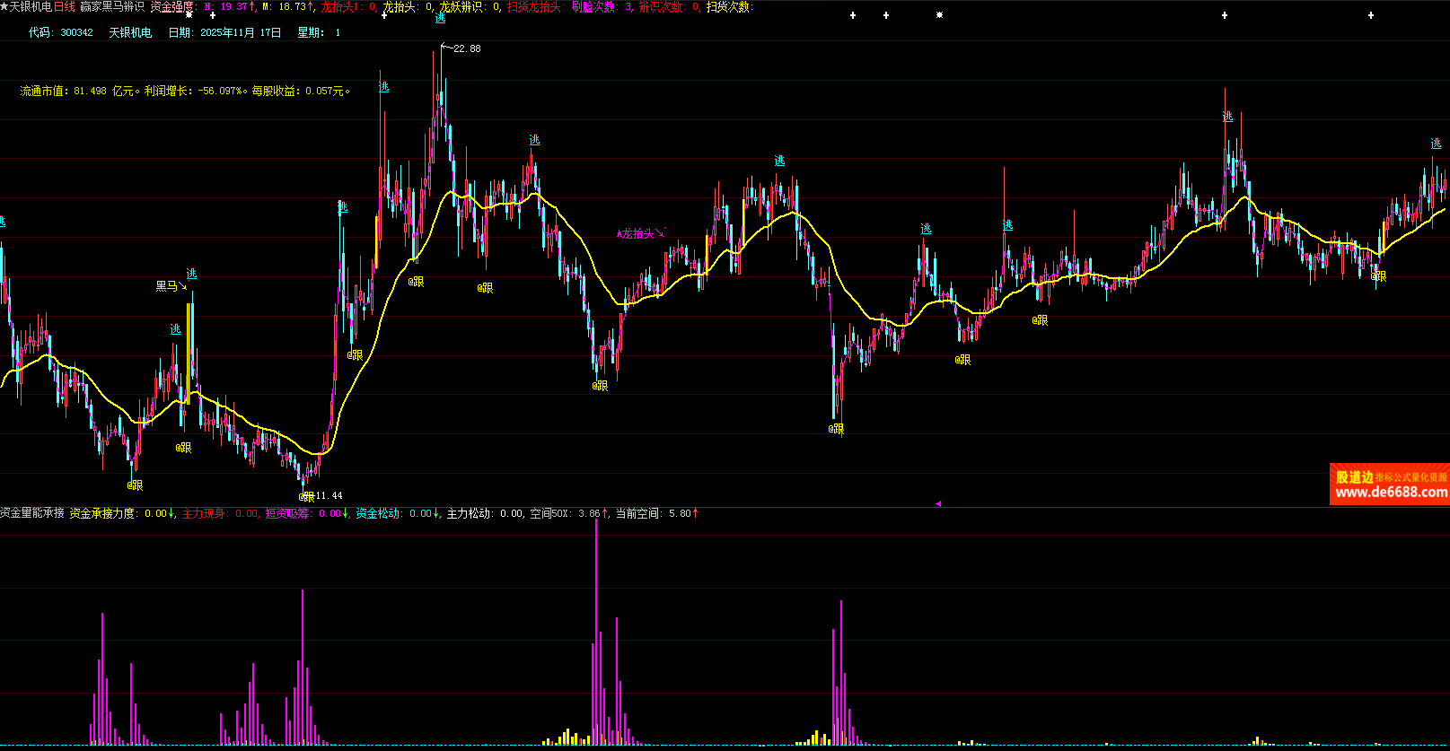Click the 22.88 high price label
Viewport: 1450px width, 751px height.
click(x=467, y=48)
